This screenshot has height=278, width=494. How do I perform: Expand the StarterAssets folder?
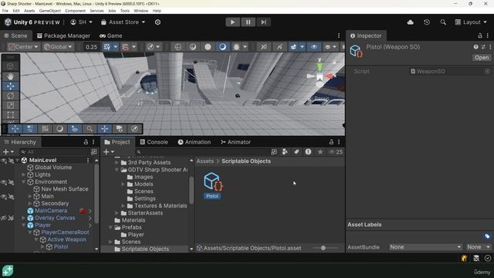click(117, 213)
